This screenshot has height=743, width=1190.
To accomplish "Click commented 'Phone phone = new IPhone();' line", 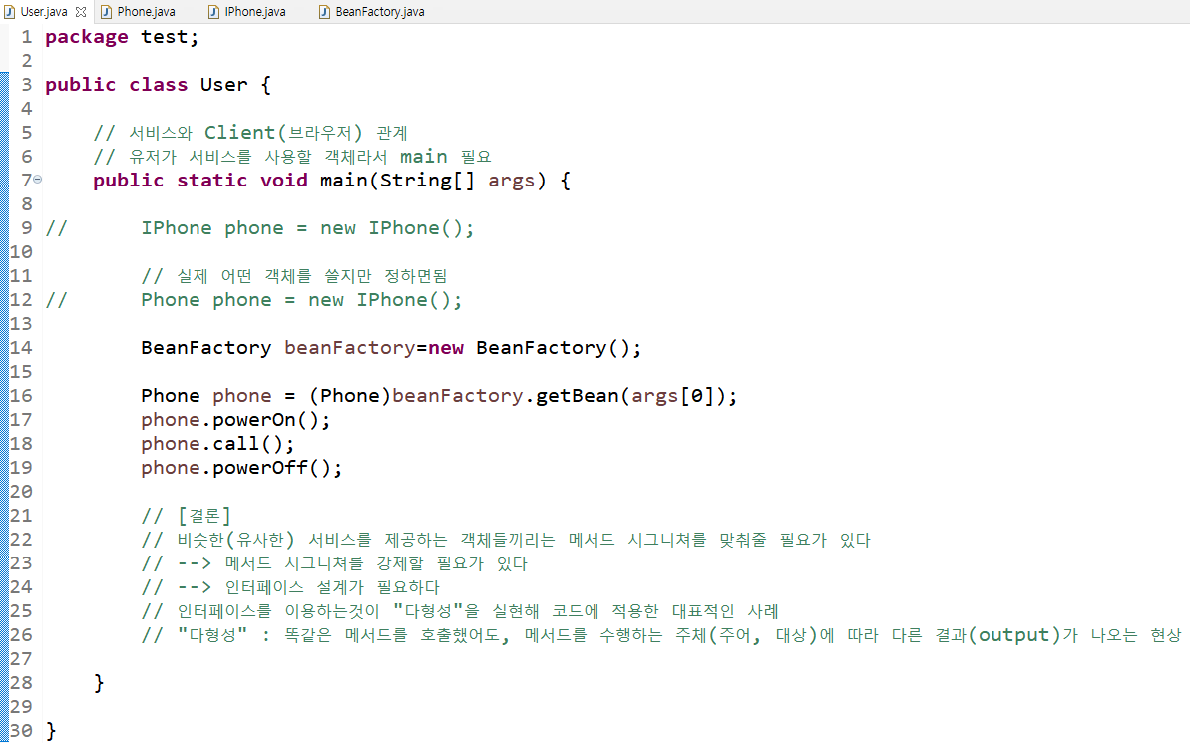I will 301,300.
